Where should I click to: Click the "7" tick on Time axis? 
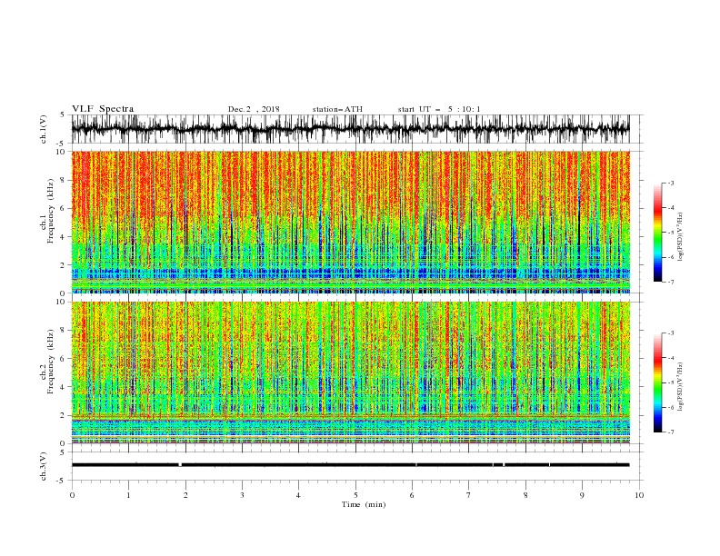(x=469, y=495)
